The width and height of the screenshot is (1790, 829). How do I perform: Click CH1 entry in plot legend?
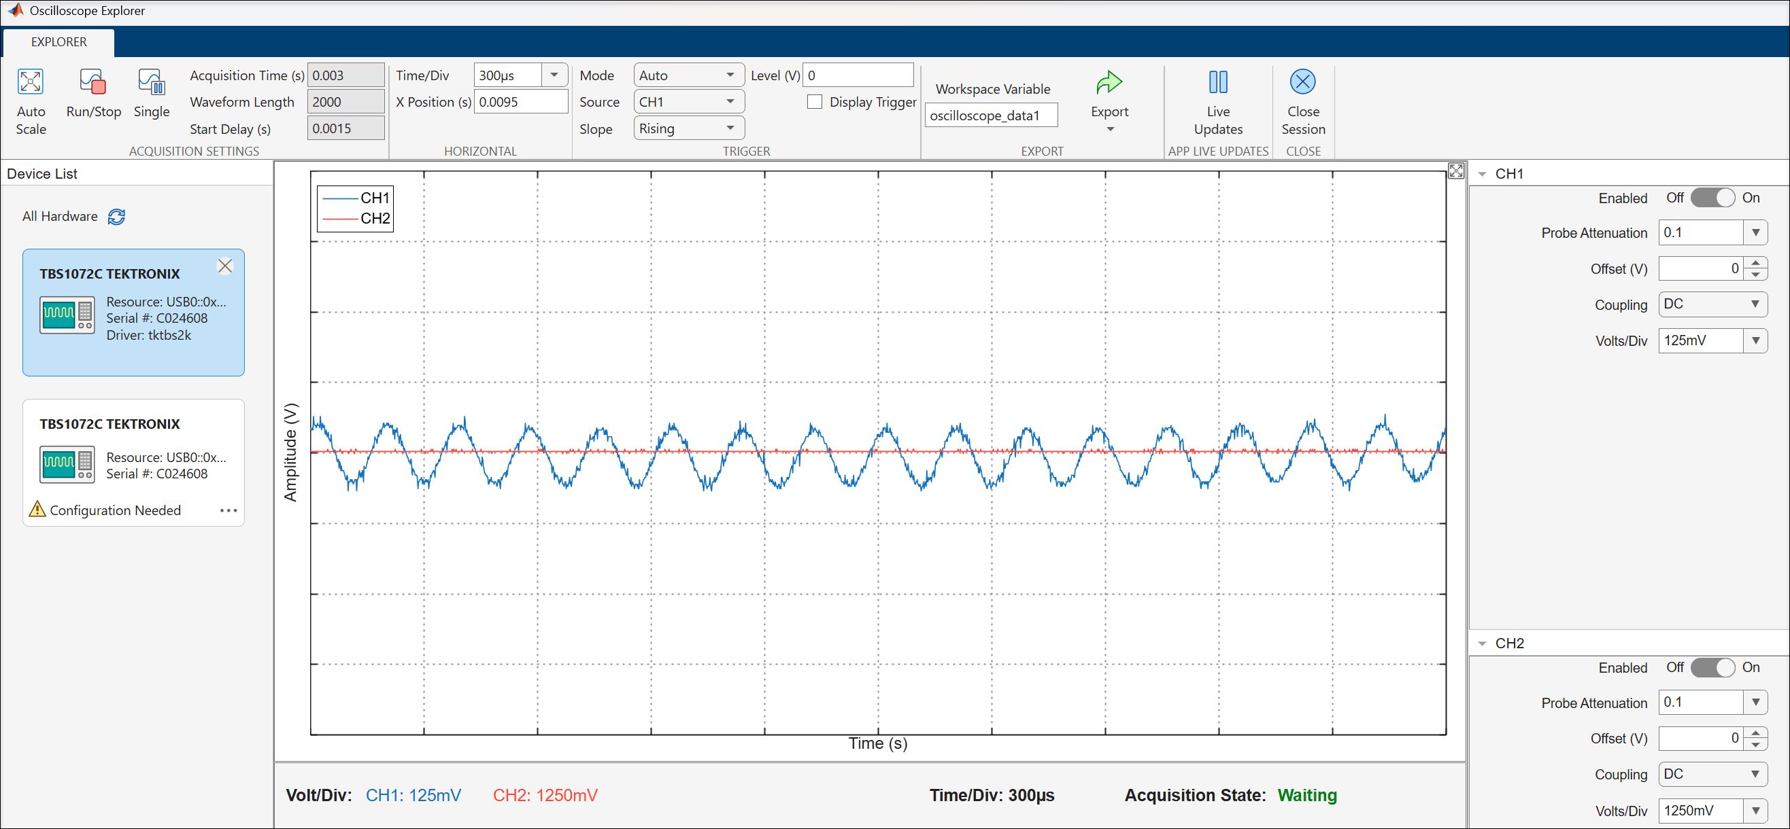coord(357,198)
